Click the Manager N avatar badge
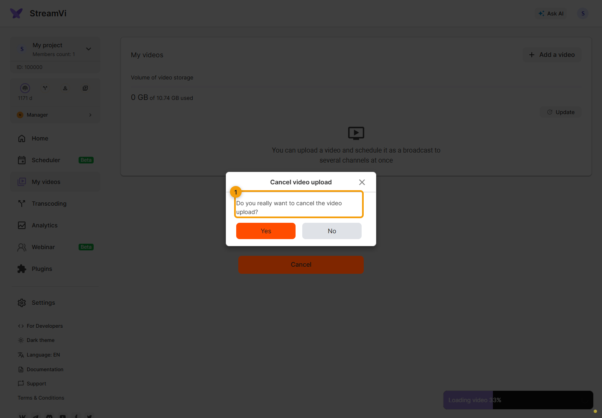 point(20,115)
